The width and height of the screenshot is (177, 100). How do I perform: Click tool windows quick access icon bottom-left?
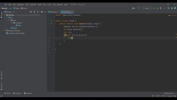click(x=2, y=96)
